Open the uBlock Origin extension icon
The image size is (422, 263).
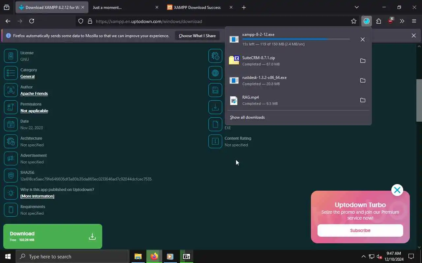point(390,21)
